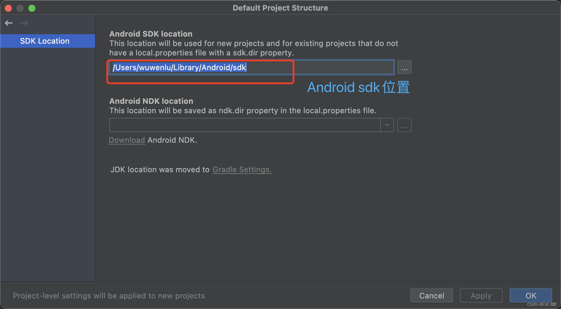This screenshot has height=309, width=561.
Task: Select the highlighted SDK path text
Action: [x=179, y=67]
